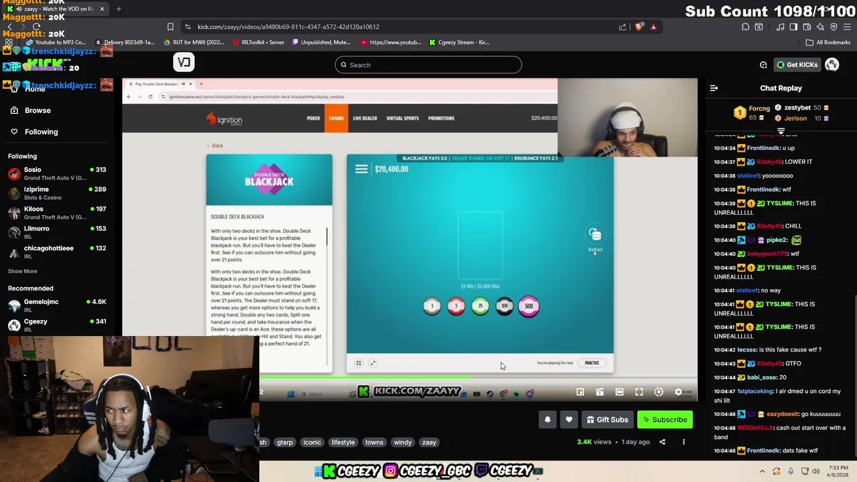Click the heart follow button
Viewport: 857px width, 482px height.
[x=569, y=420]
